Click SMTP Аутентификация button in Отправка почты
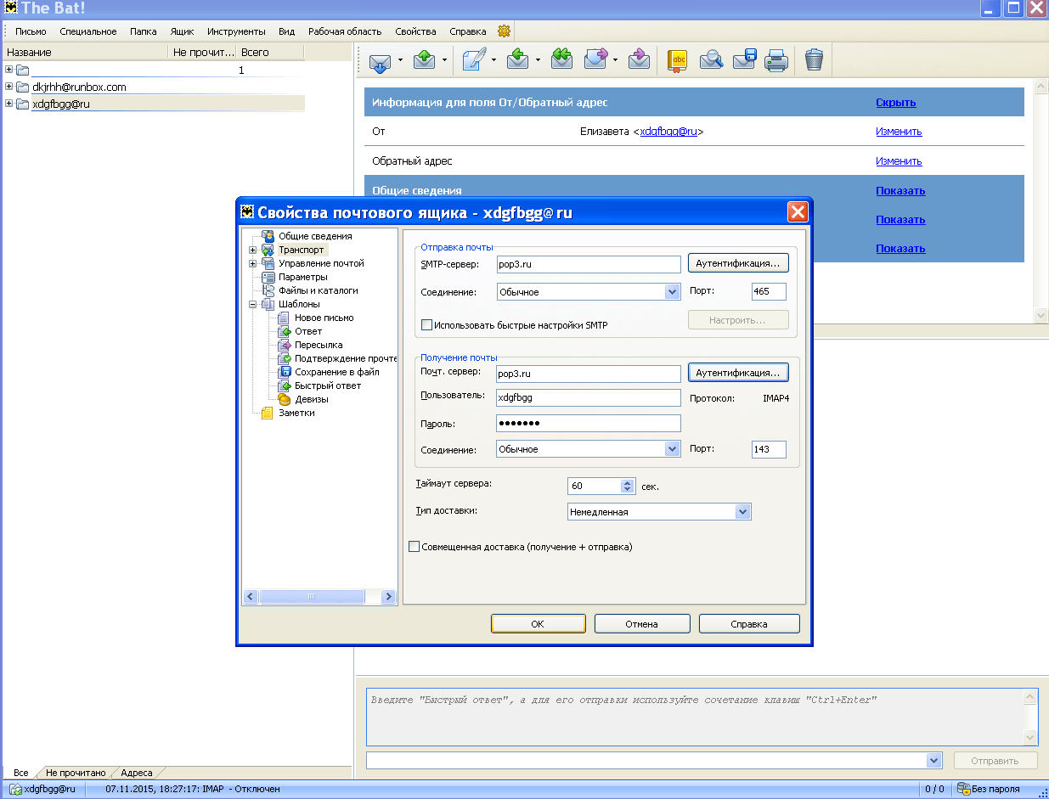 737,264
